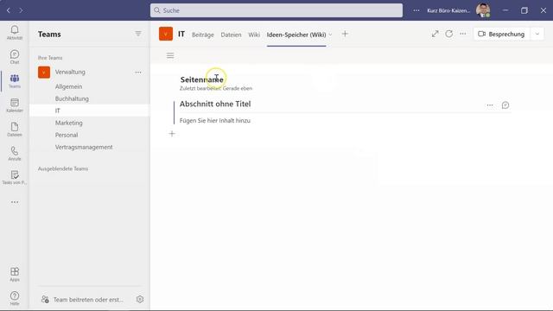Select the Ideen-Speicher (Wiki) tab
Screen dimensions: 553x311
(296, 35)
